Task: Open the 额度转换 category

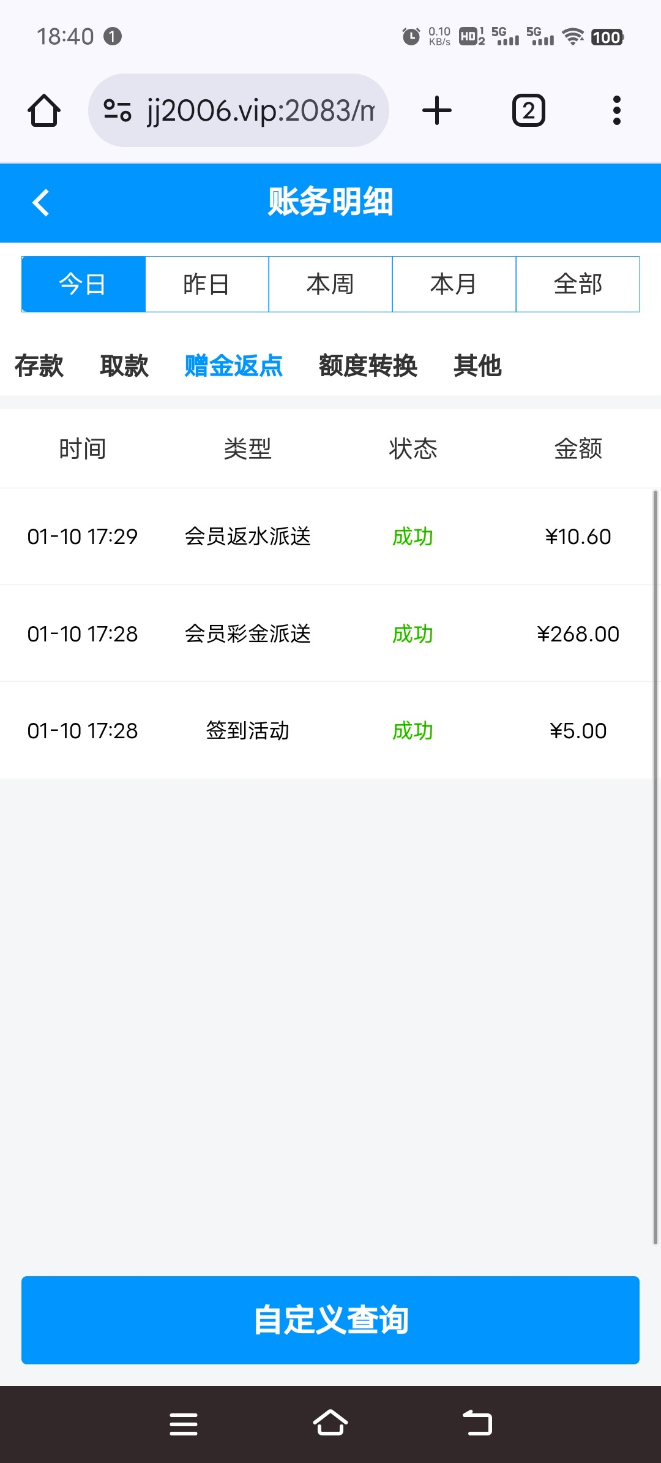Action: [368, 366]
